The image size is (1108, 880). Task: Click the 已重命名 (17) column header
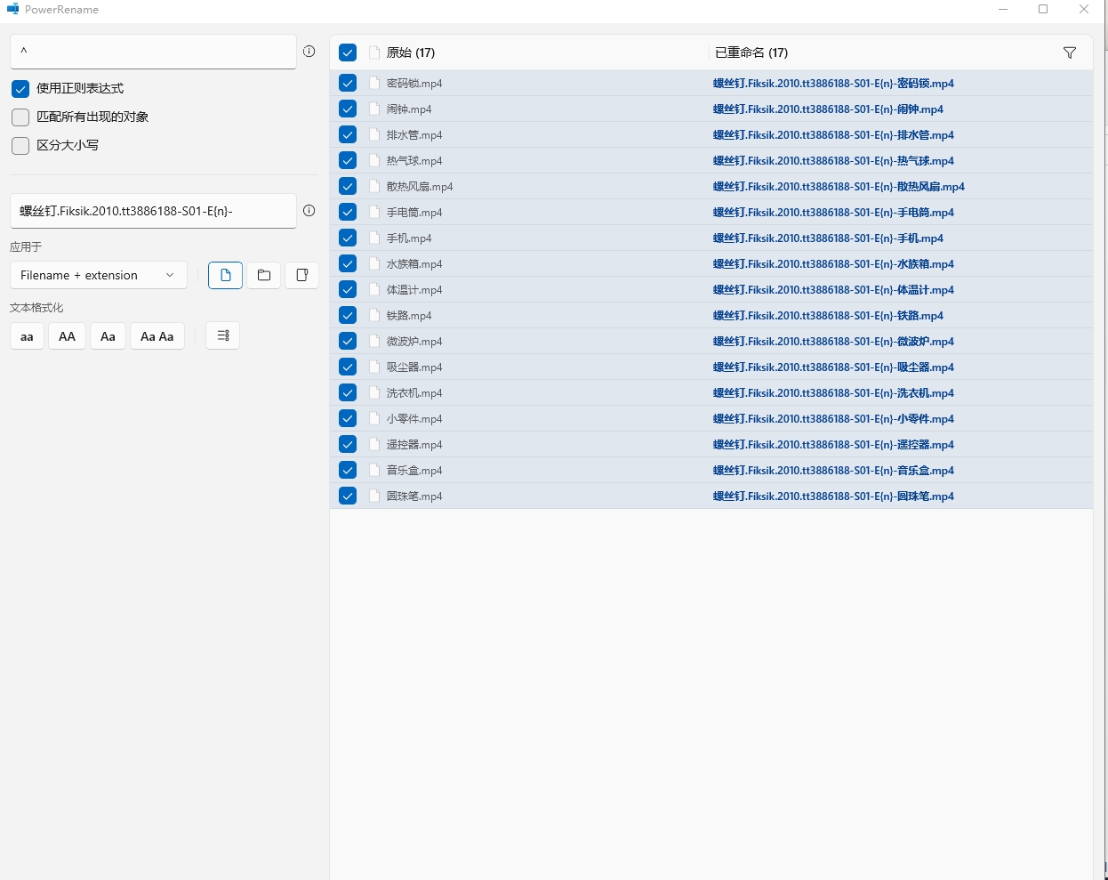point(751,52)
